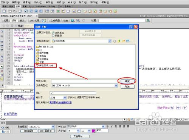Open the 帮助 menu
189x140 pixels.
(105, 2)
